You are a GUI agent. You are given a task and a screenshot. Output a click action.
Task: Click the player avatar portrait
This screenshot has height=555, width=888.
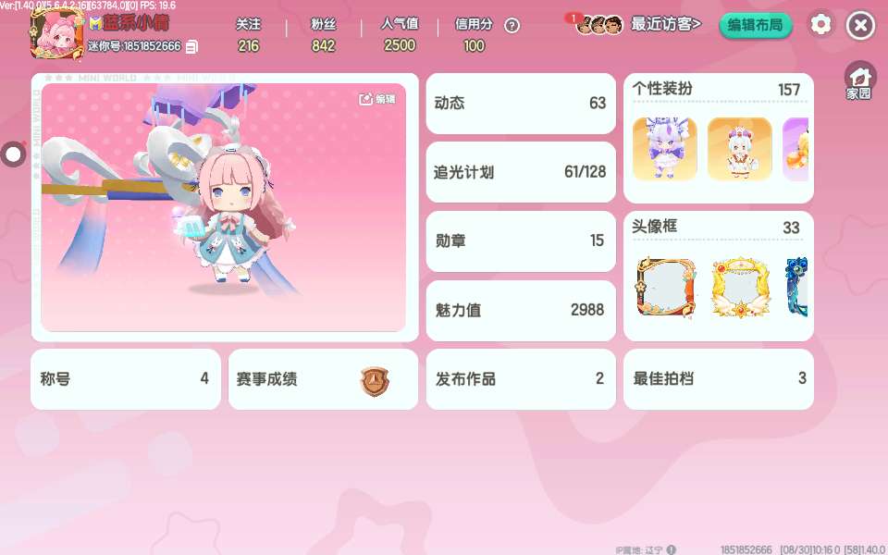coord(56,34)
